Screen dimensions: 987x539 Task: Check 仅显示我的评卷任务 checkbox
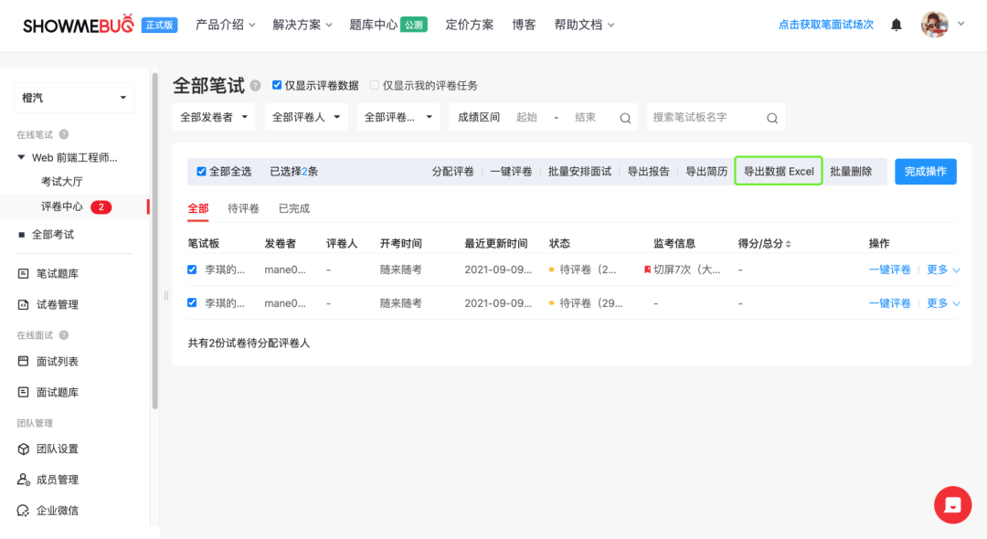(x=375, y=85)
